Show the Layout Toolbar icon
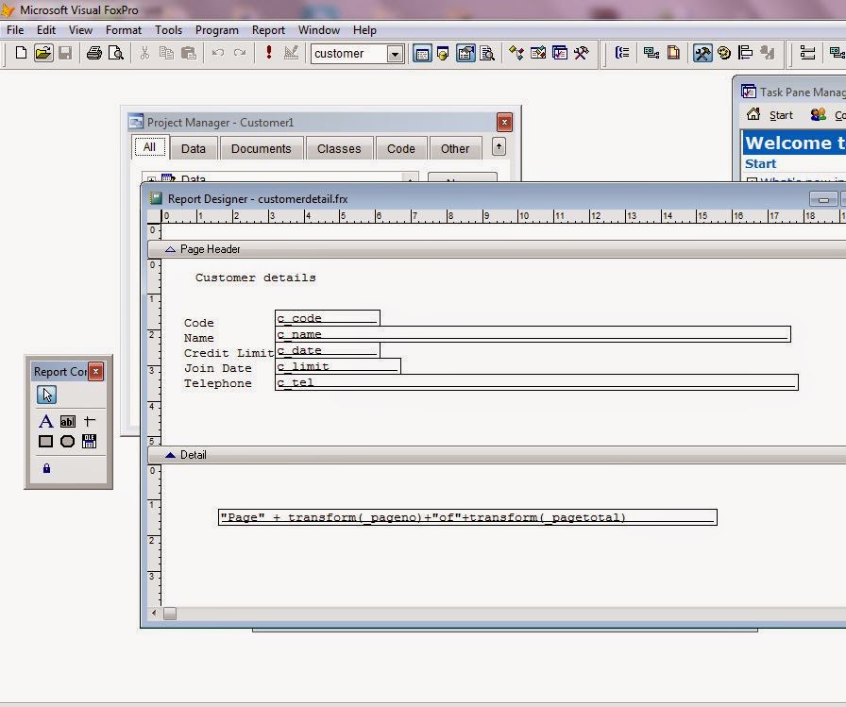This screenshot has width=846, height=707. point(746,53)
